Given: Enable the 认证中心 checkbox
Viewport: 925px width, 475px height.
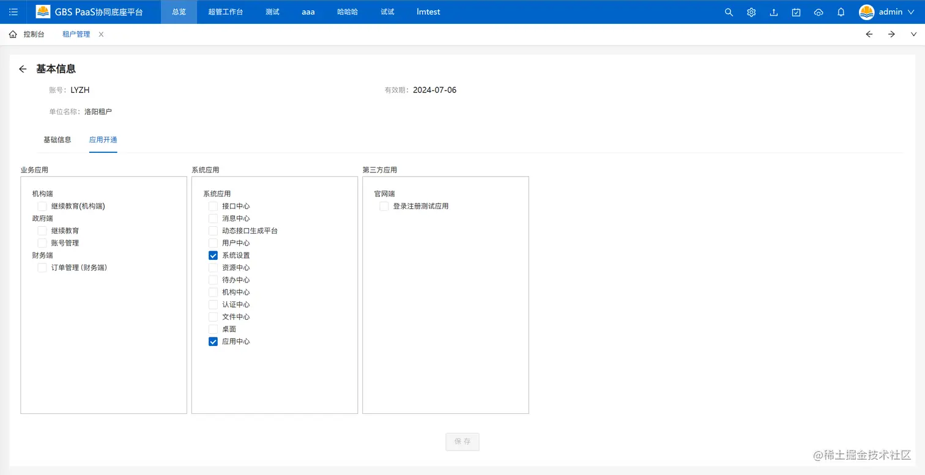Looking at the screenshot, I should pyautogui.click(x=213, y=304).
